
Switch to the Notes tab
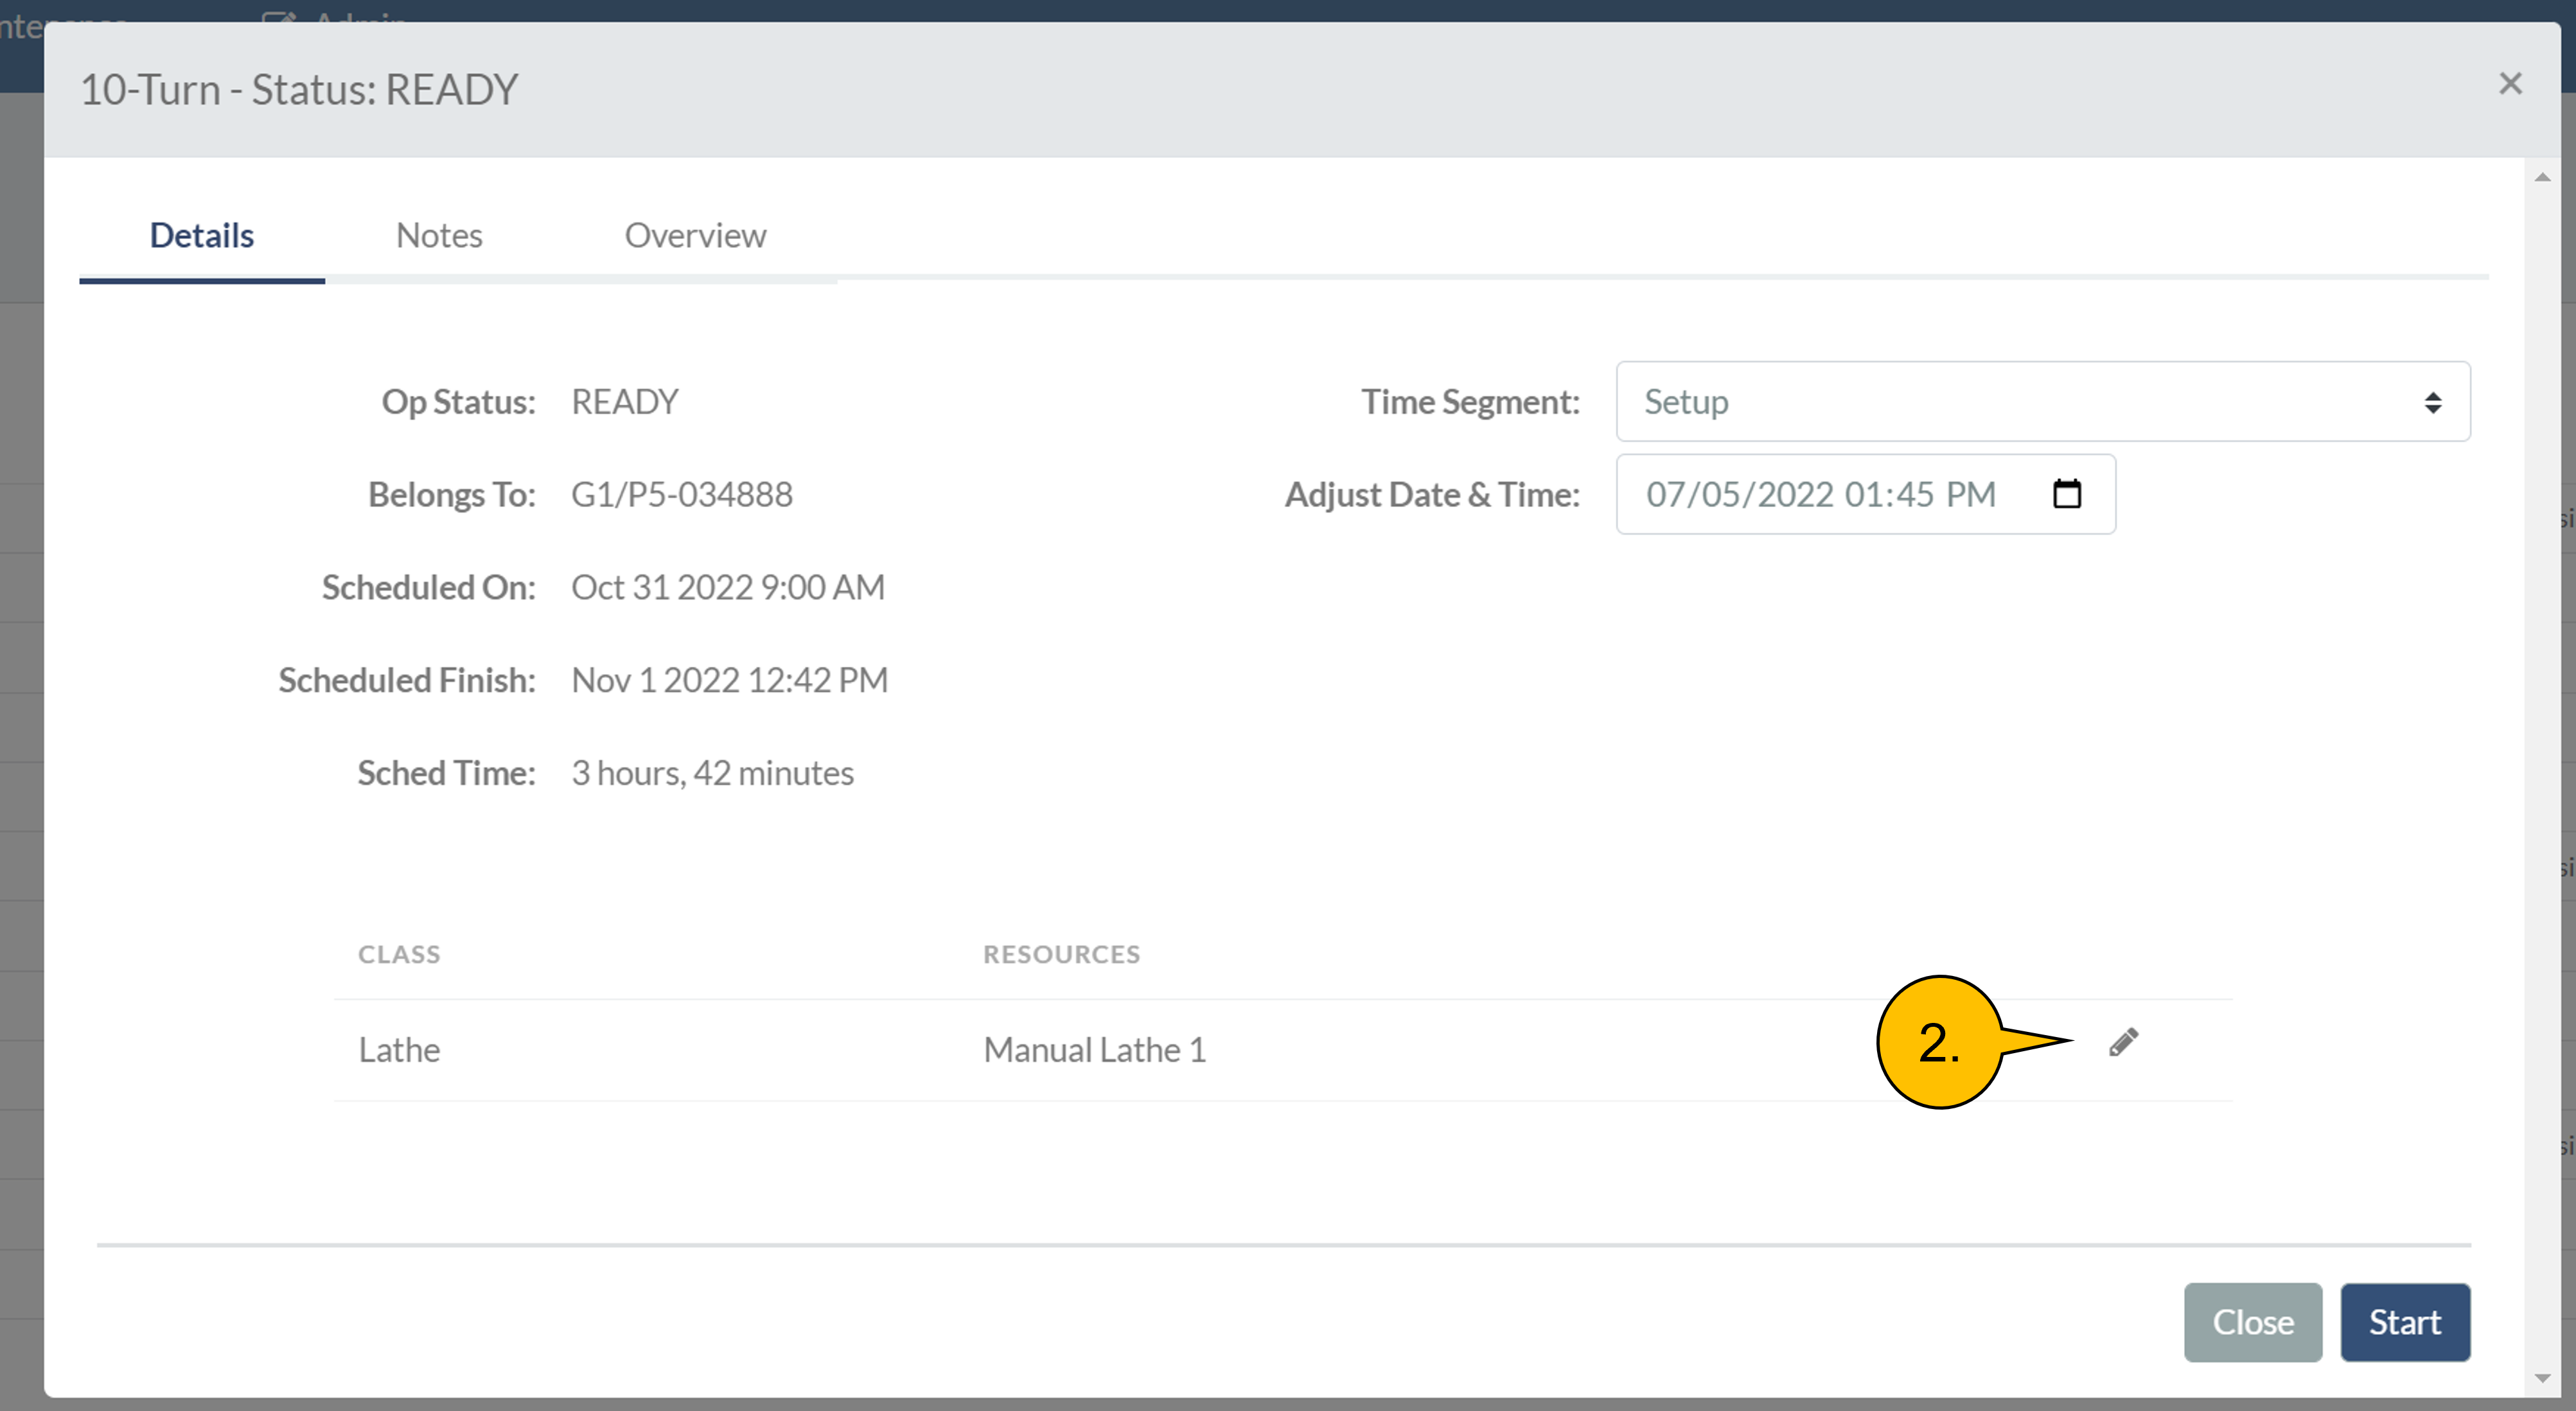439,236
